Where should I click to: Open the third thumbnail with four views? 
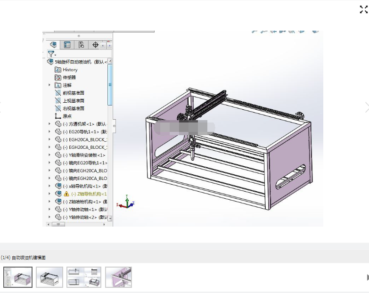(x=84, y=277)
